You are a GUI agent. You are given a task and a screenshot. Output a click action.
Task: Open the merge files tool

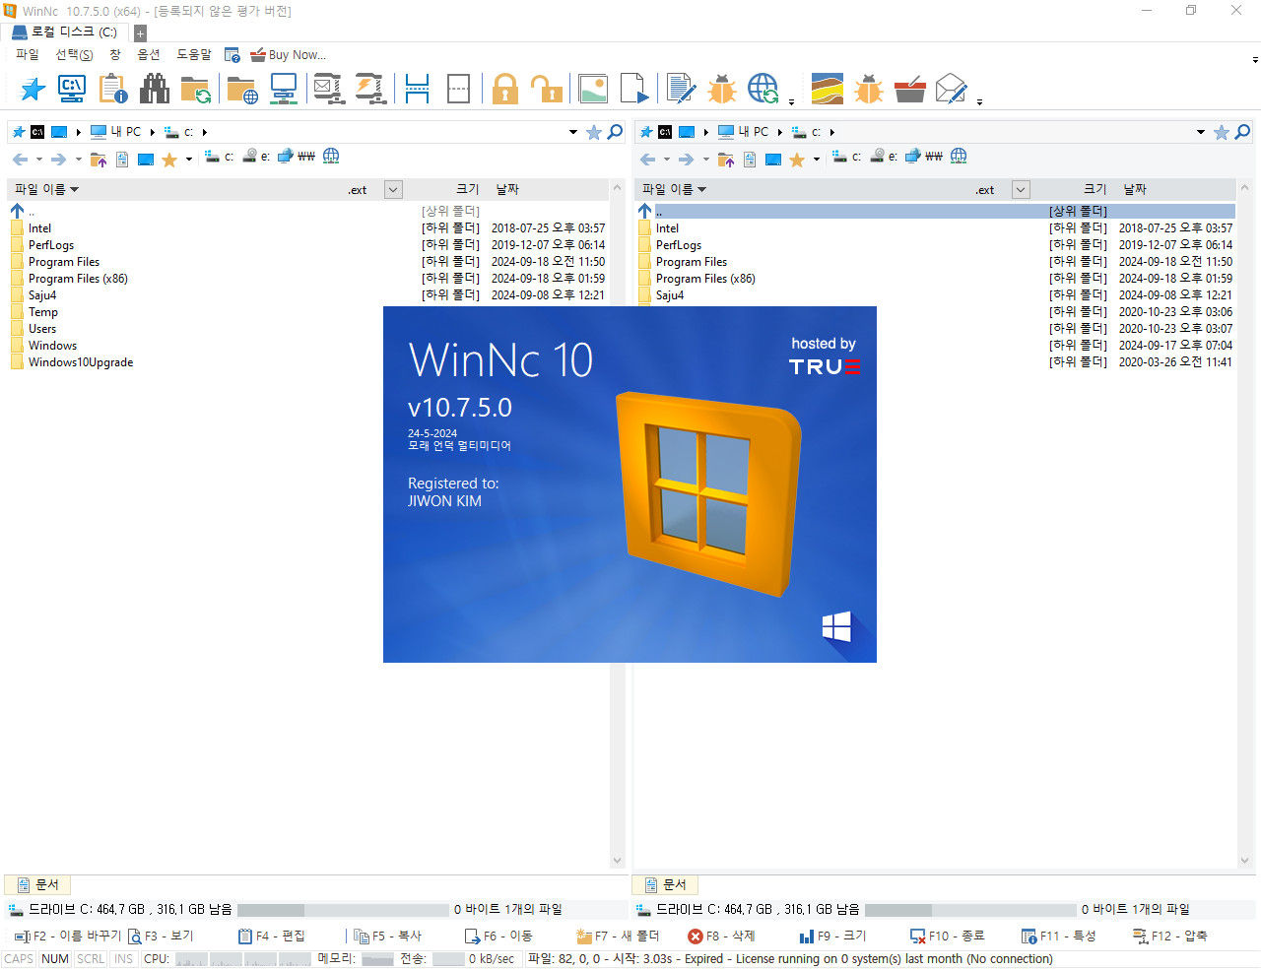458,90
